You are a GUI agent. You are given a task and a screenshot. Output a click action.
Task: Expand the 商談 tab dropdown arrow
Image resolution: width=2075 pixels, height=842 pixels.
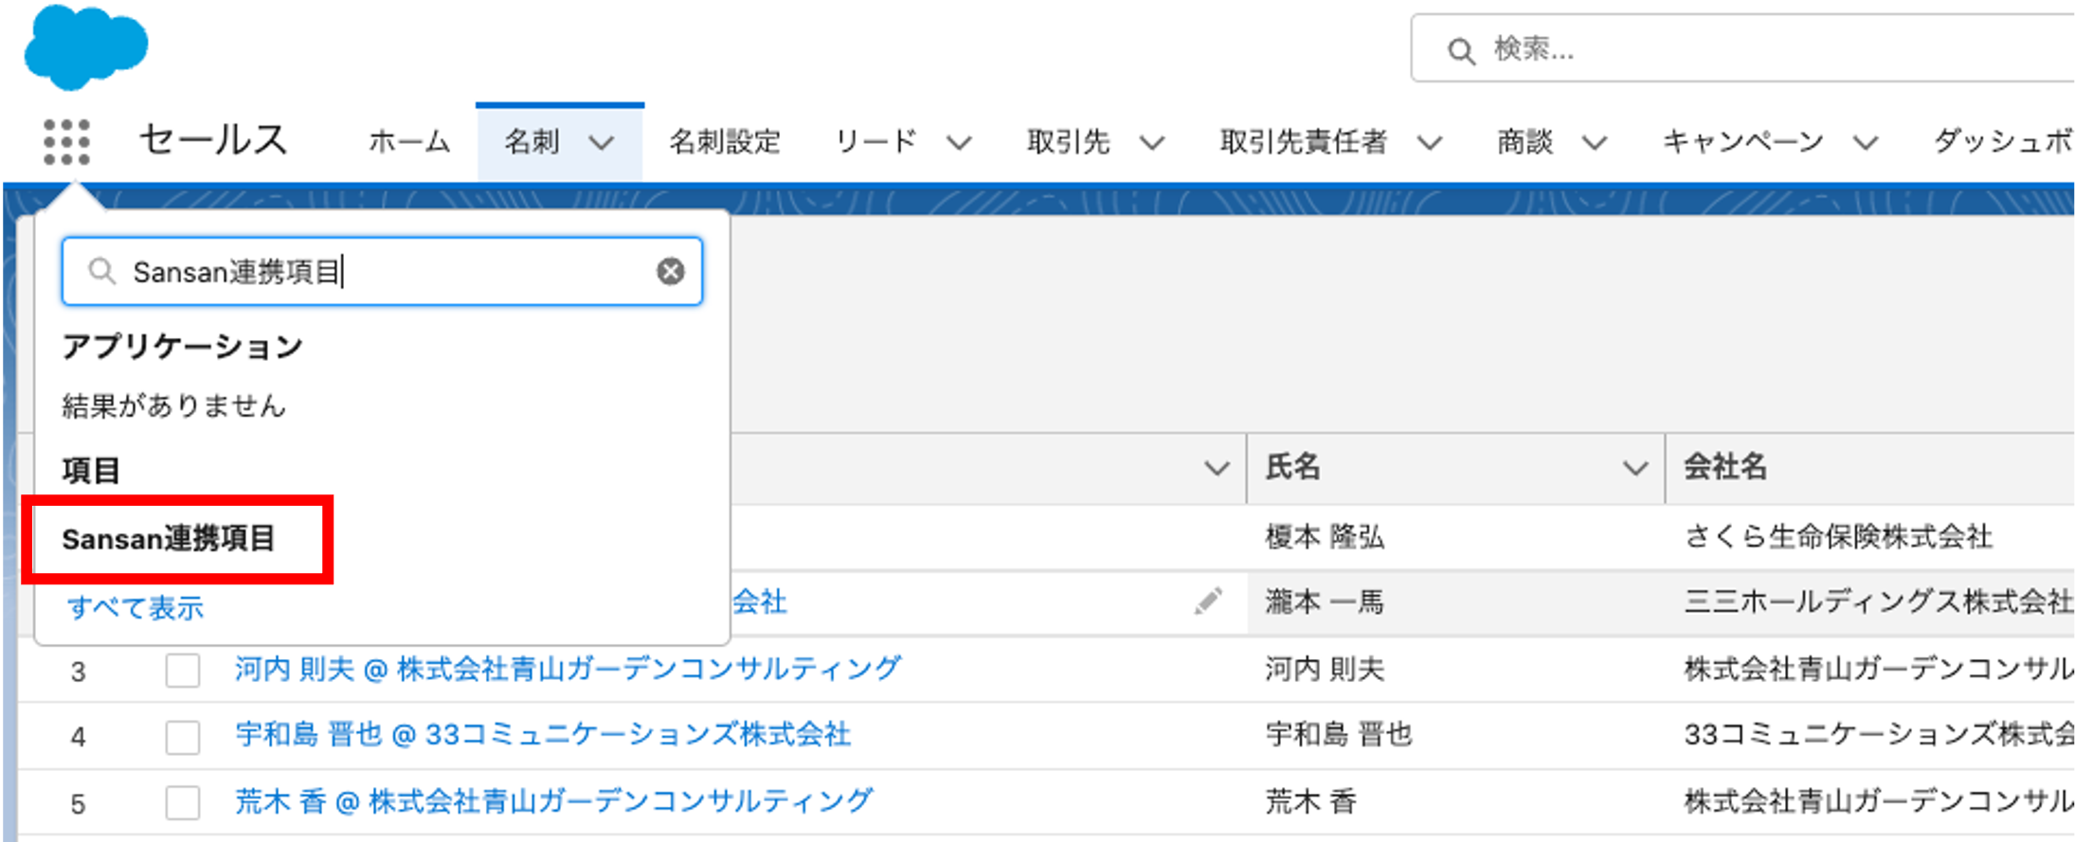[x=1596, y=143]
